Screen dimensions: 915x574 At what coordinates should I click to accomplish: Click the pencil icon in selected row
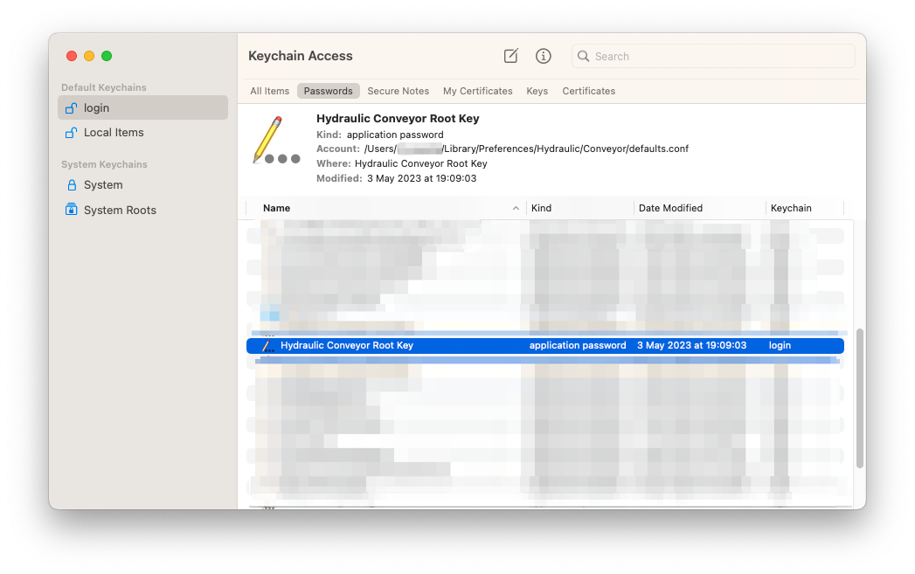[x=268, y=346]
